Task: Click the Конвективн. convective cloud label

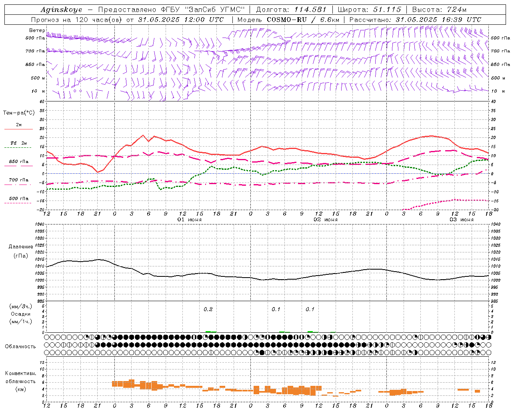Action: (20, 373)
